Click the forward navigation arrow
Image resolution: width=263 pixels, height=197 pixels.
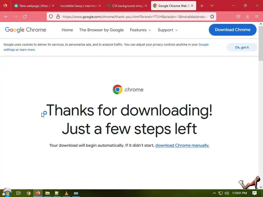click(15, 17)
